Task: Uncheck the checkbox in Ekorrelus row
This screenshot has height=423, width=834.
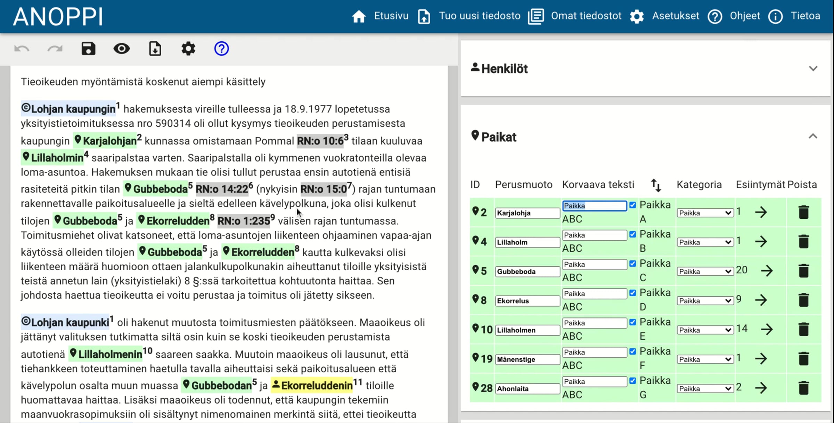Action: 632,293
